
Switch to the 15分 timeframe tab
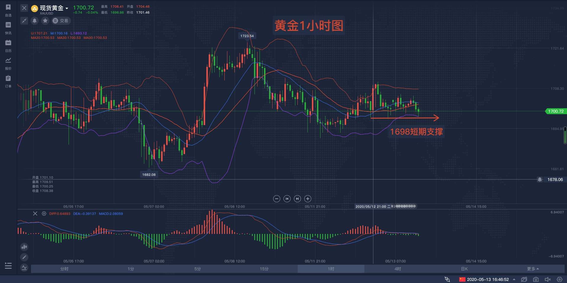264,269
